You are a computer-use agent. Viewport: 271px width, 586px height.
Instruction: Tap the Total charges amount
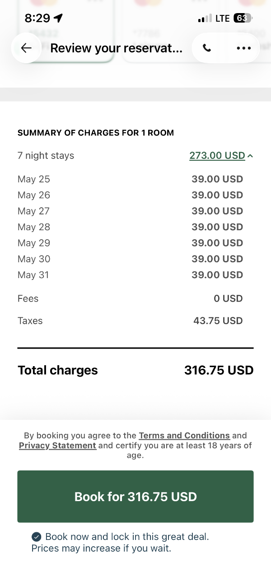(219, 370)
